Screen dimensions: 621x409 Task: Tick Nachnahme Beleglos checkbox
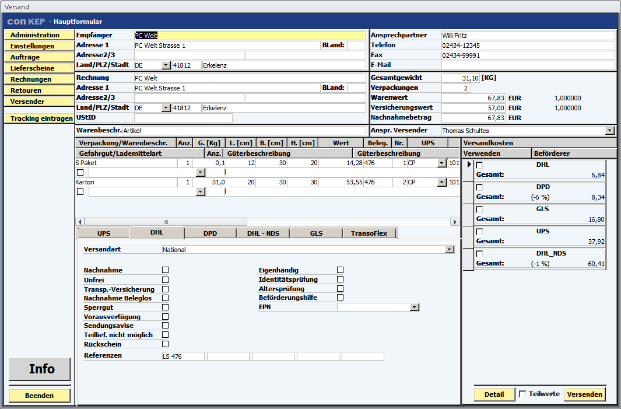pos(165,298)
